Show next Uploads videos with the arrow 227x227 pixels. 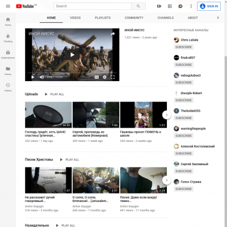click(x=166, y=115)
